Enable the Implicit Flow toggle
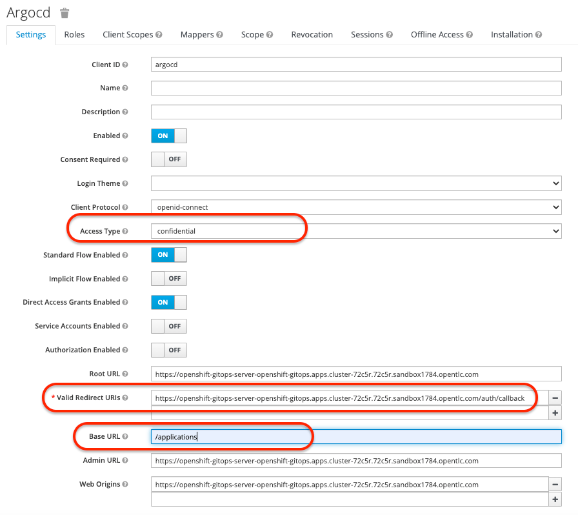 (x=168, y=279)
